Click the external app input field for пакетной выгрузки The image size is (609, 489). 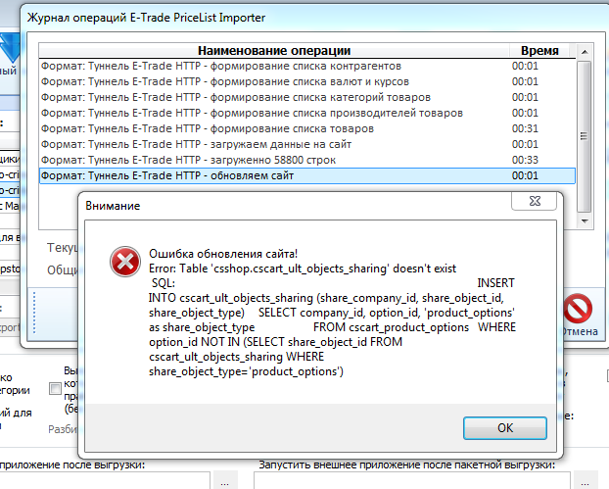point(411,481)
